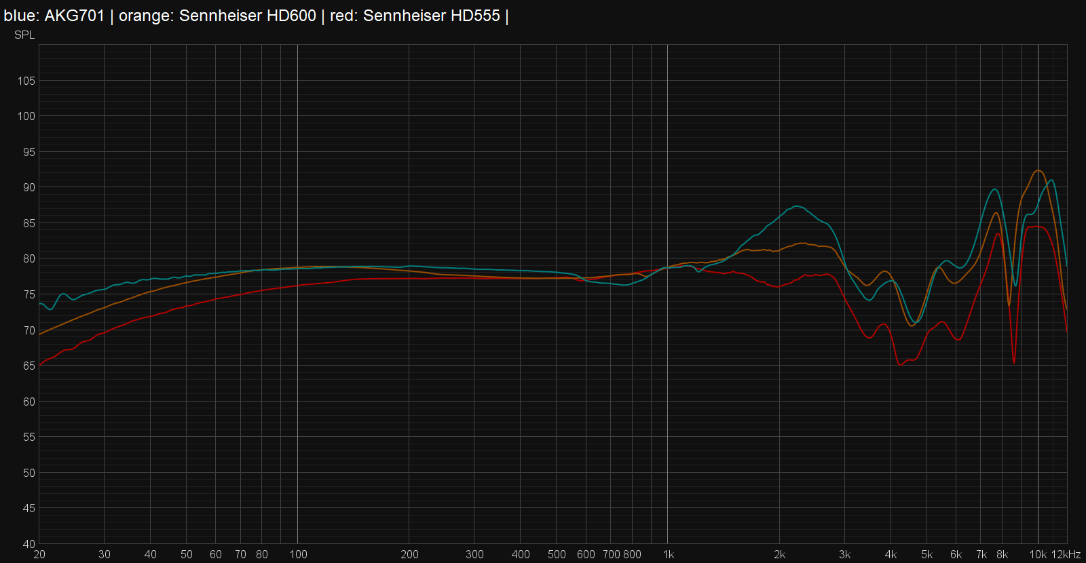
Task: Click the 3k frequency axis label
Action: click(845, 554)
